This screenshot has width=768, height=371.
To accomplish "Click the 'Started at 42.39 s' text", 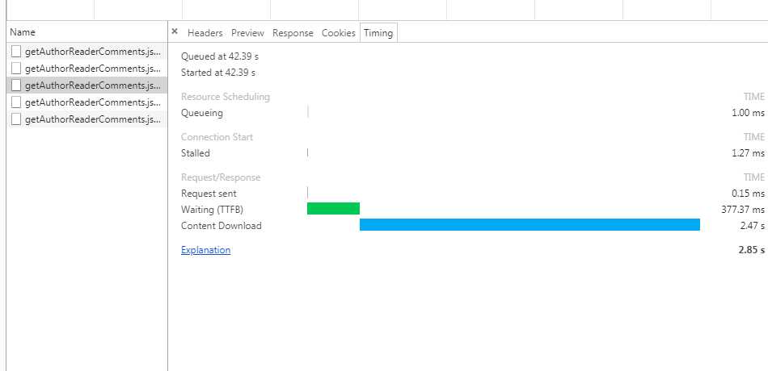I will click(218, 73).
